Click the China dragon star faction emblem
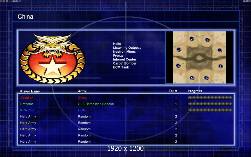This screenshot has width=251, height=157. click(x=53, y=58)
